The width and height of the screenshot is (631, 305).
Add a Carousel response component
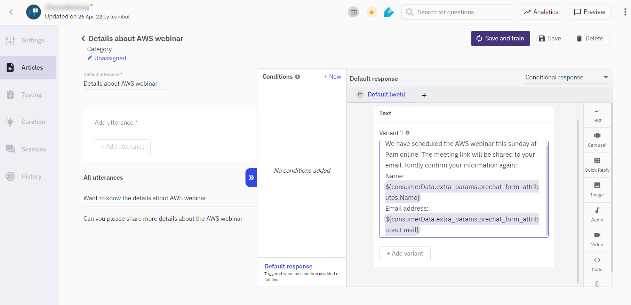[597, 140]
